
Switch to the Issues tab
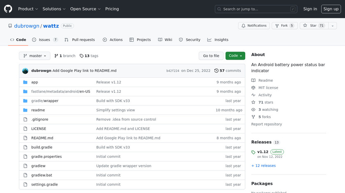[x=45, y=40]
